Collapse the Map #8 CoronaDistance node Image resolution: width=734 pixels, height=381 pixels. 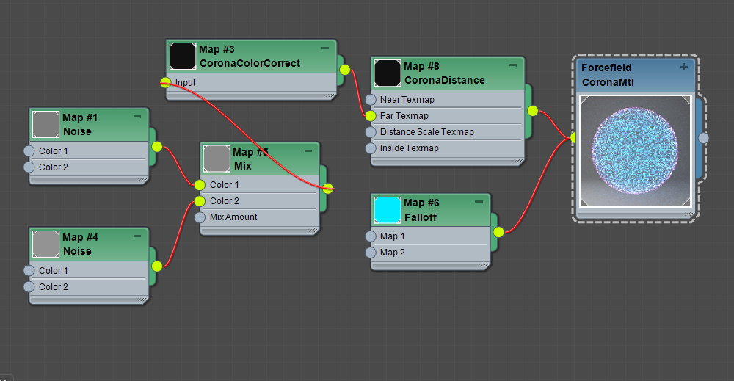point(513,65)
